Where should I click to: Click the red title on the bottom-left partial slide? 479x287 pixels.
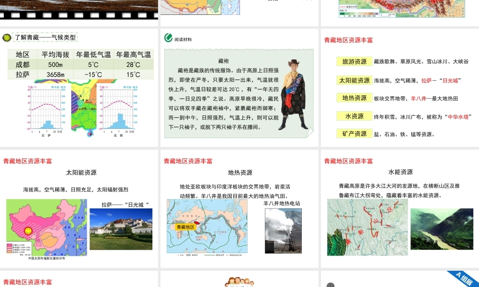coord(27,282)
